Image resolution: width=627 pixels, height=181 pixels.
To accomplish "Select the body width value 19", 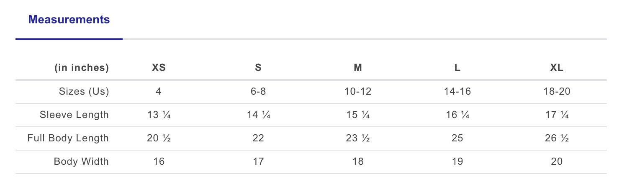I will point(457,161).
